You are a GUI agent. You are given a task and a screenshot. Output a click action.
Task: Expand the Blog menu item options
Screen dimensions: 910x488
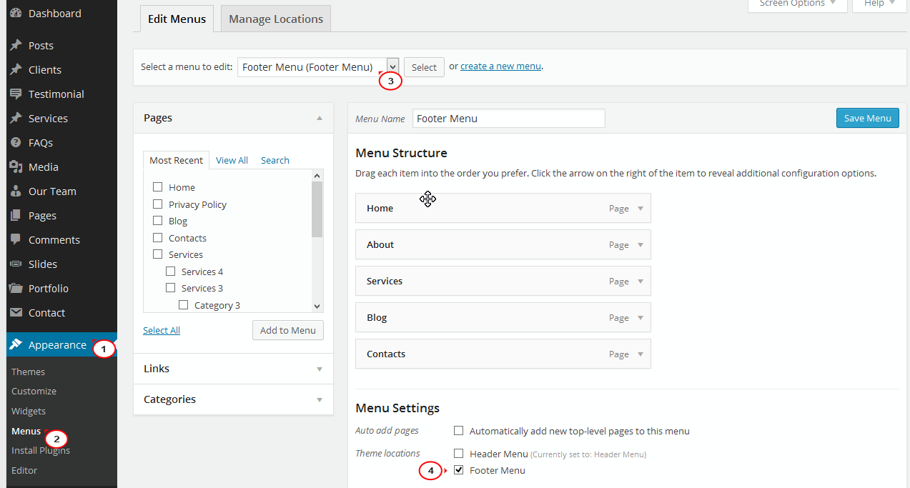point(641,318)
